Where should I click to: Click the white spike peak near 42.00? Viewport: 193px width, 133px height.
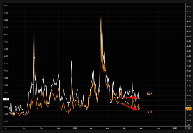pyautogui.click(x=34, y=27)
